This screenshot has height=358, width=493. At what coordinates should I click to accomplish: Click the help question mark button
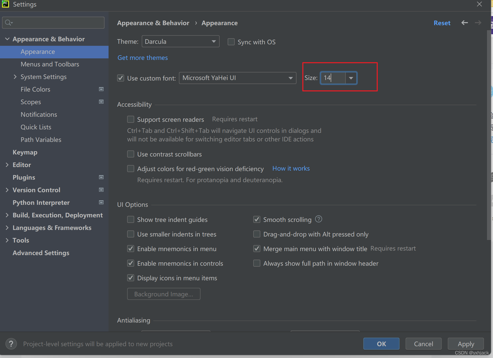pyautogui.click(x=11, y=344)
